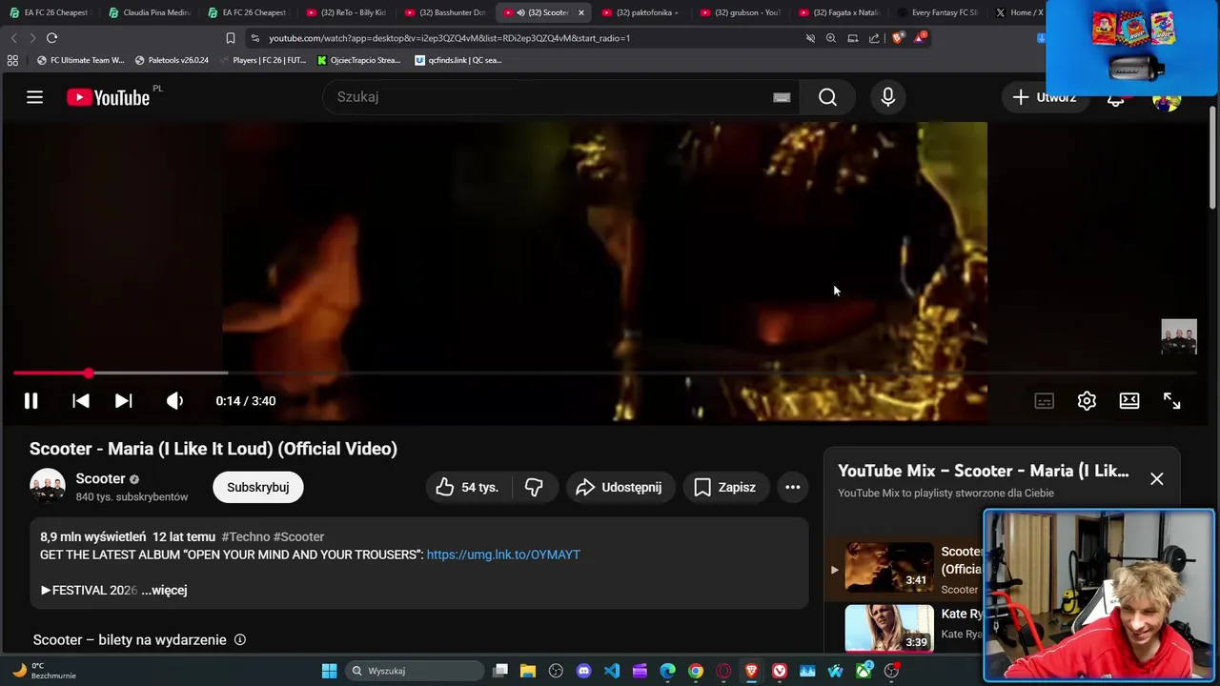
Task: Switch to theater mode view
Action: pyautogui.click(x=1129, y=401)
